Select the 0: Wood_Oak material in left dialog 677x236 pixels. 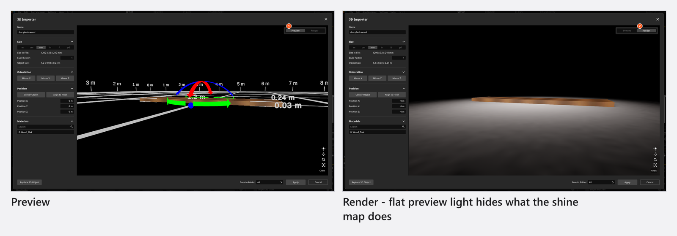point(46,132)
